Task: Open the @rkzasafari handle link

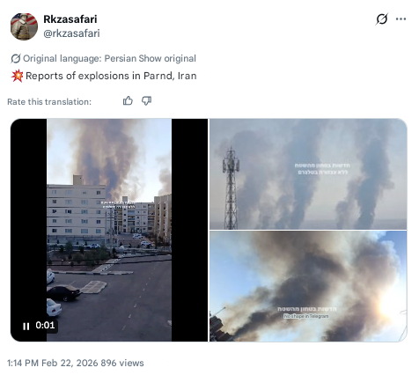Action: (71, 33)
